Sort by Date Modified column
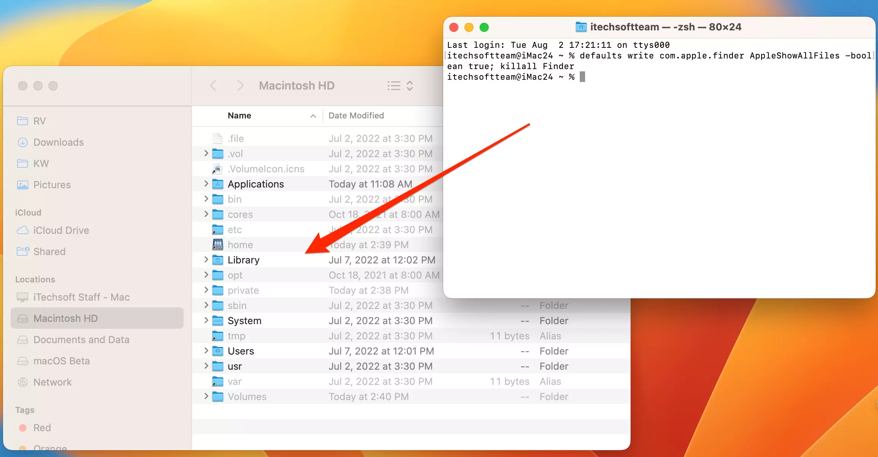878x457 pixels. (x=356, y=116)
